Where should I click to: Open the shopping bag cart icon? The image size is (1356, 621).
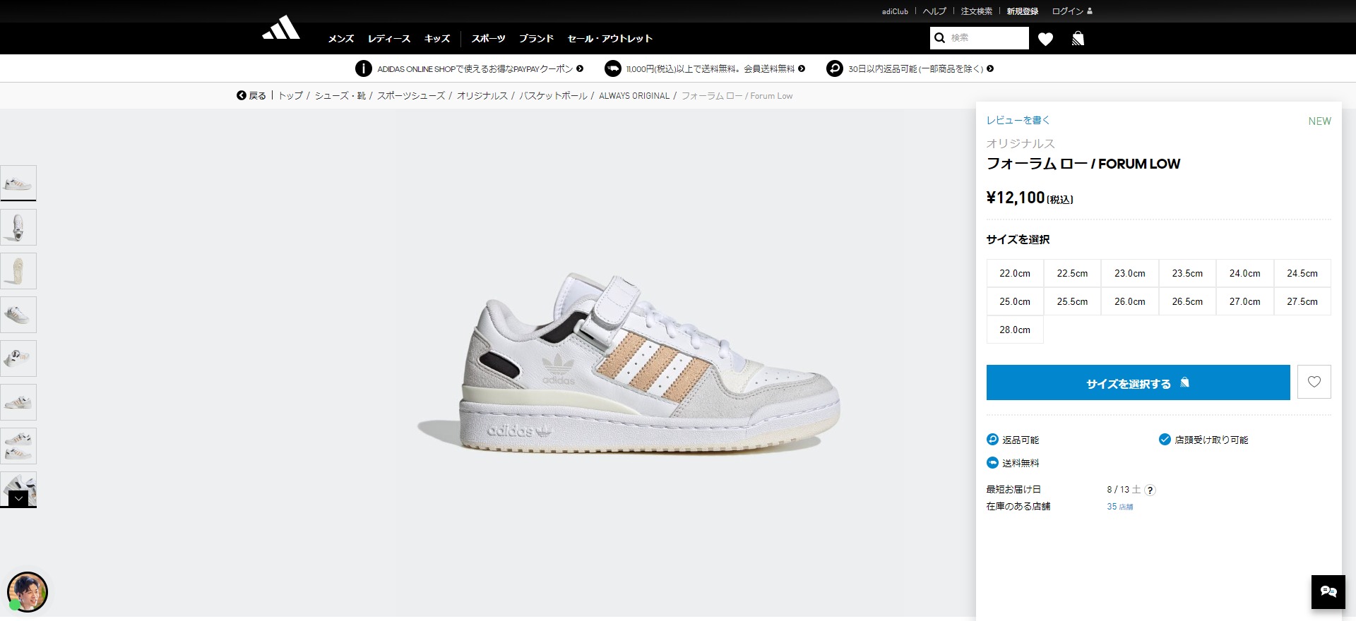tap(1078, 38)
